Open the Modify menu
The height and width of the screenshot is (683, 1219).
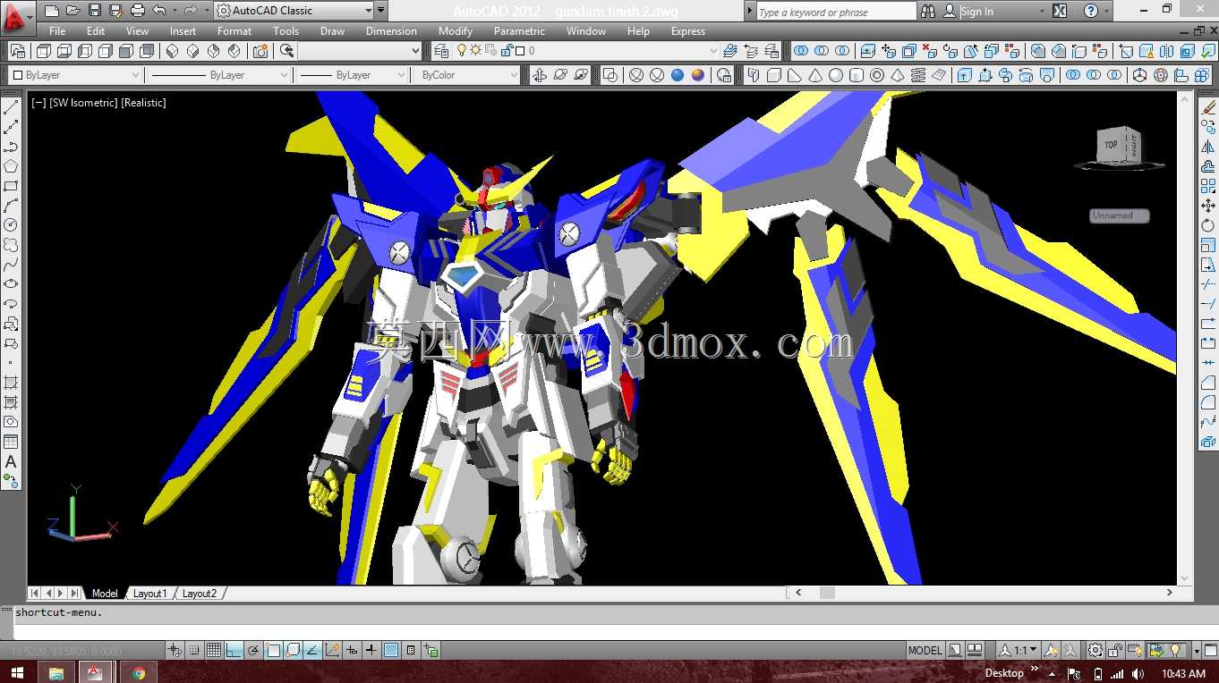pos(456,31)
